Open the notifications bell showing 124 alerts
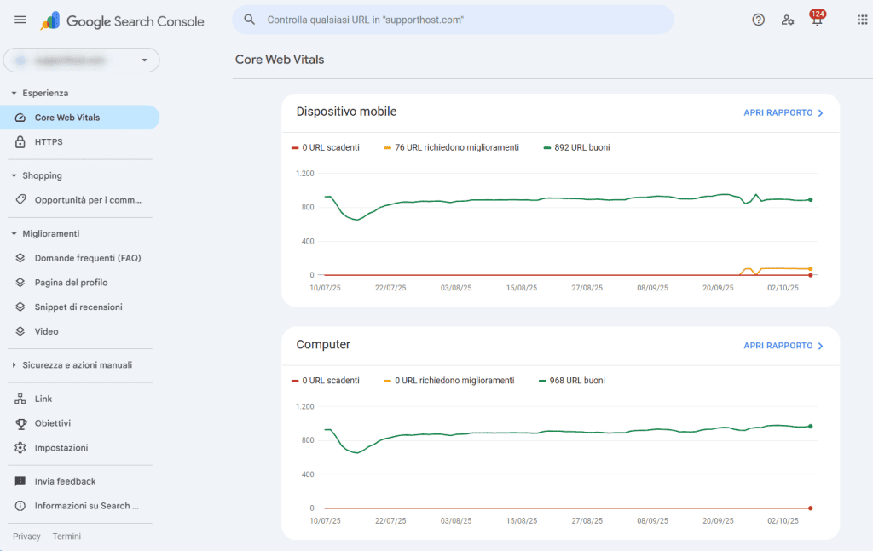 (816, 19)
